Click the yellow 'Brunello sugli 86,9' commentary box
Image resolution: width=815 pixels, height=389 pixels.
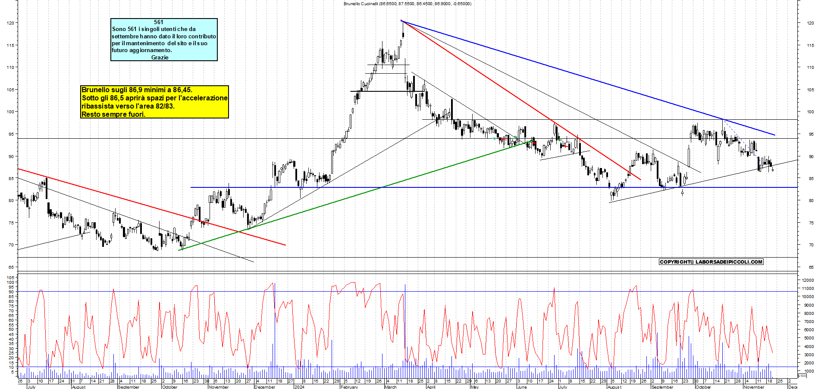tap(154, 102)
